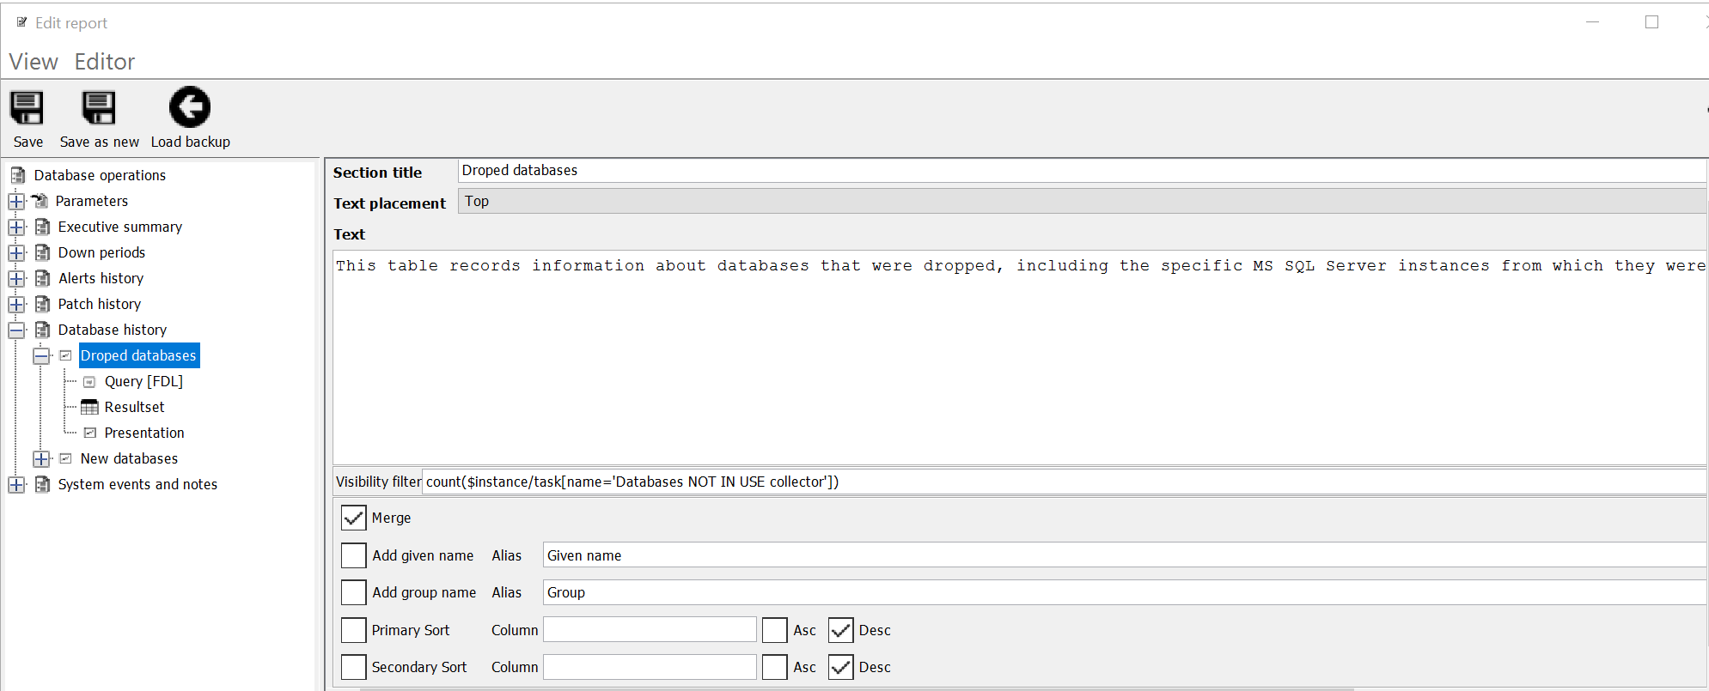
Task: Click the Database operations report icon
Action: [x=18, y=175]
